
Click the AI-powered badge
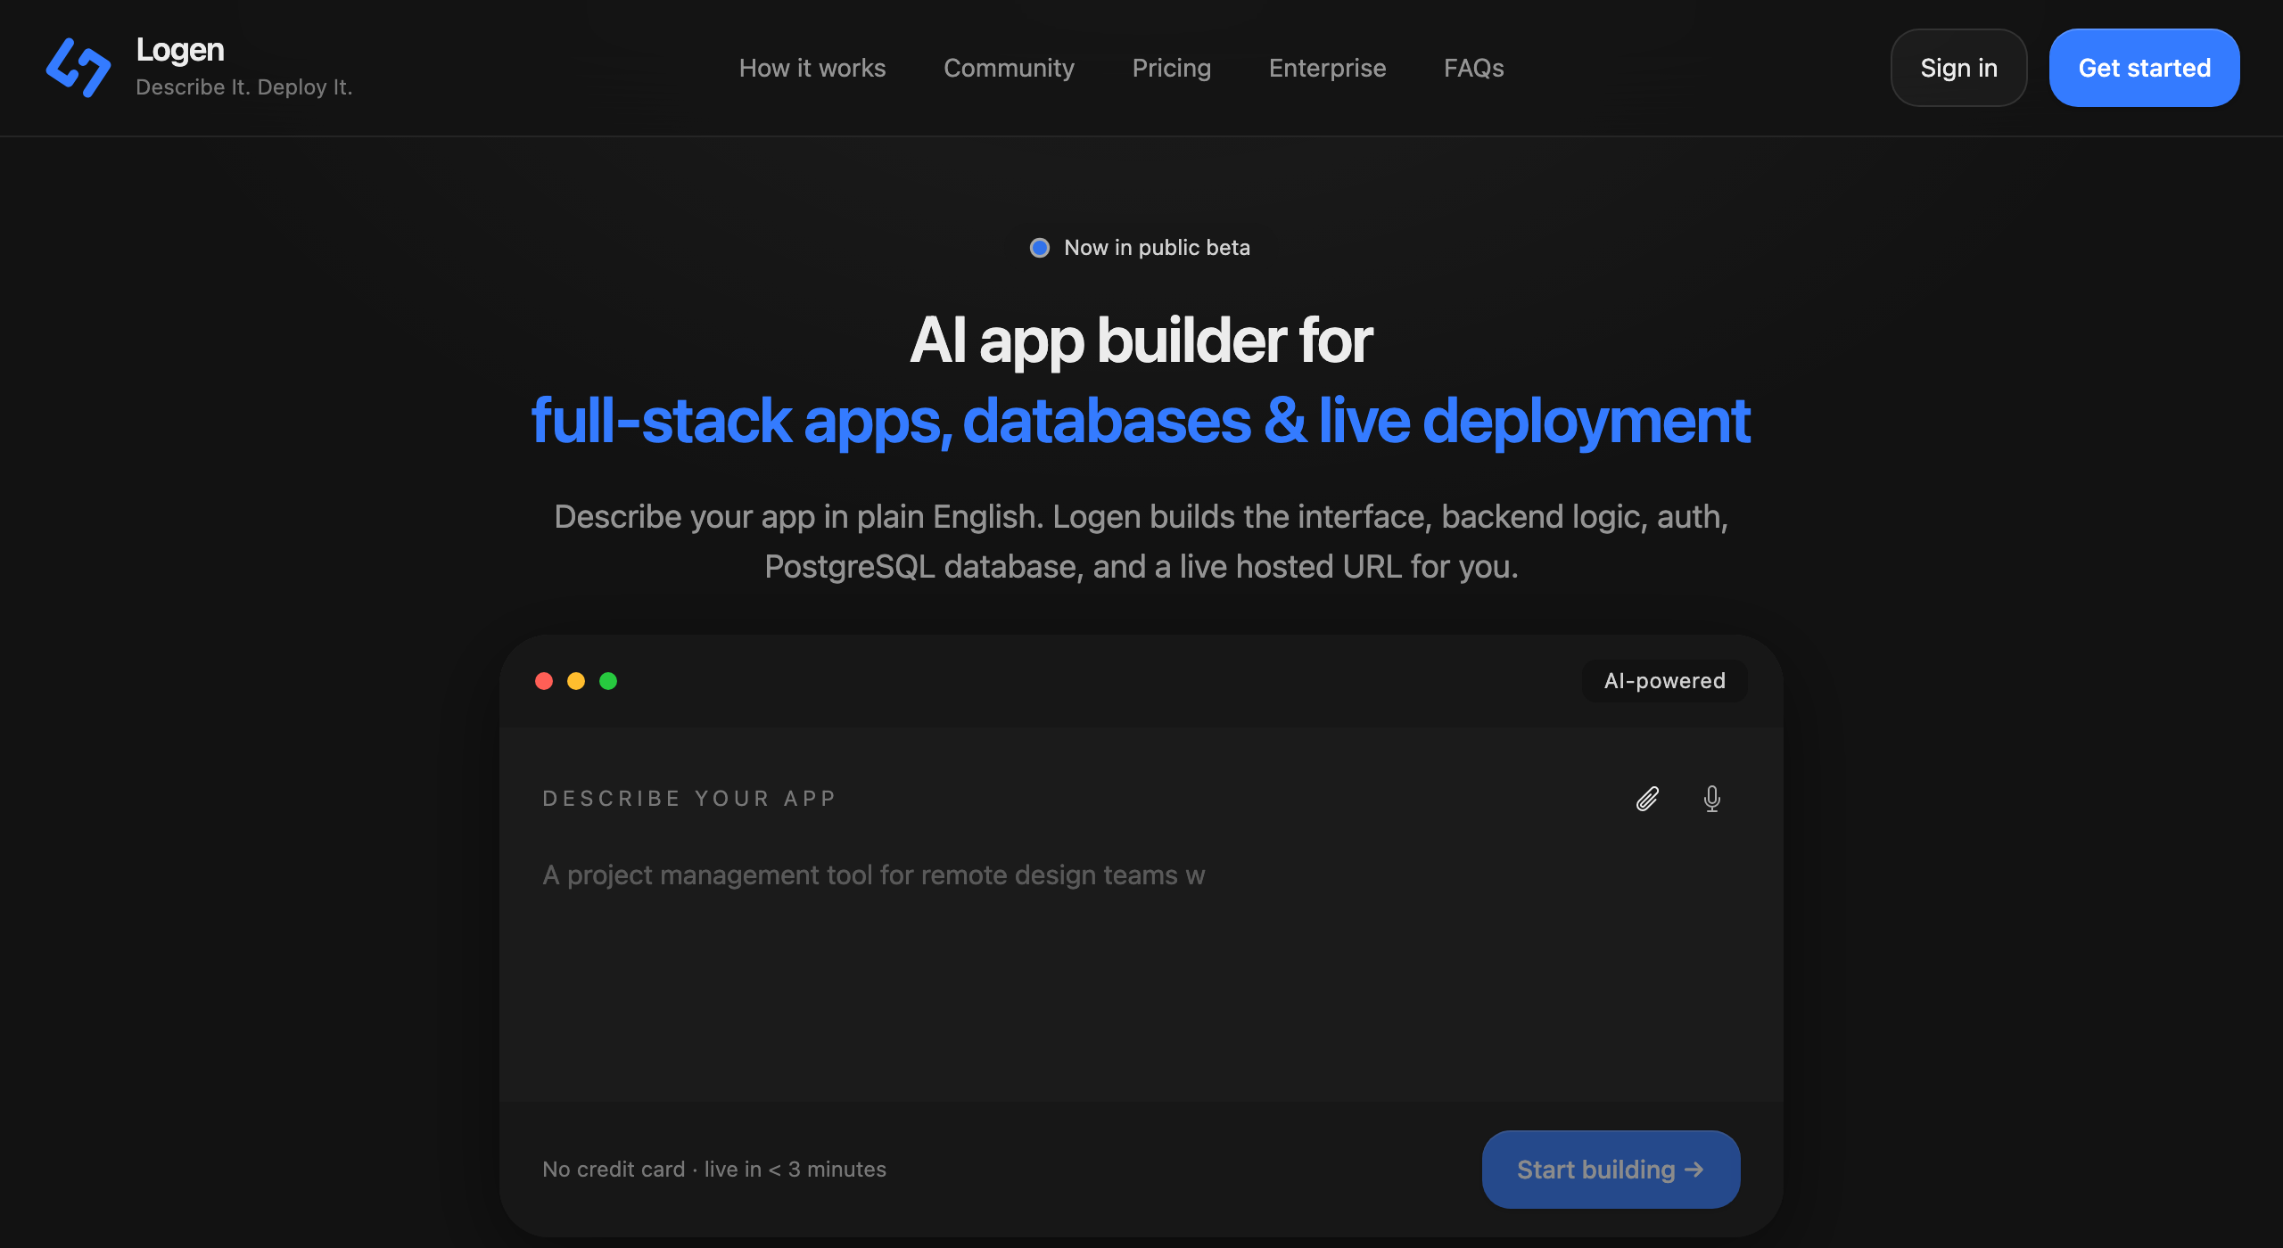tap(1664, 681)
